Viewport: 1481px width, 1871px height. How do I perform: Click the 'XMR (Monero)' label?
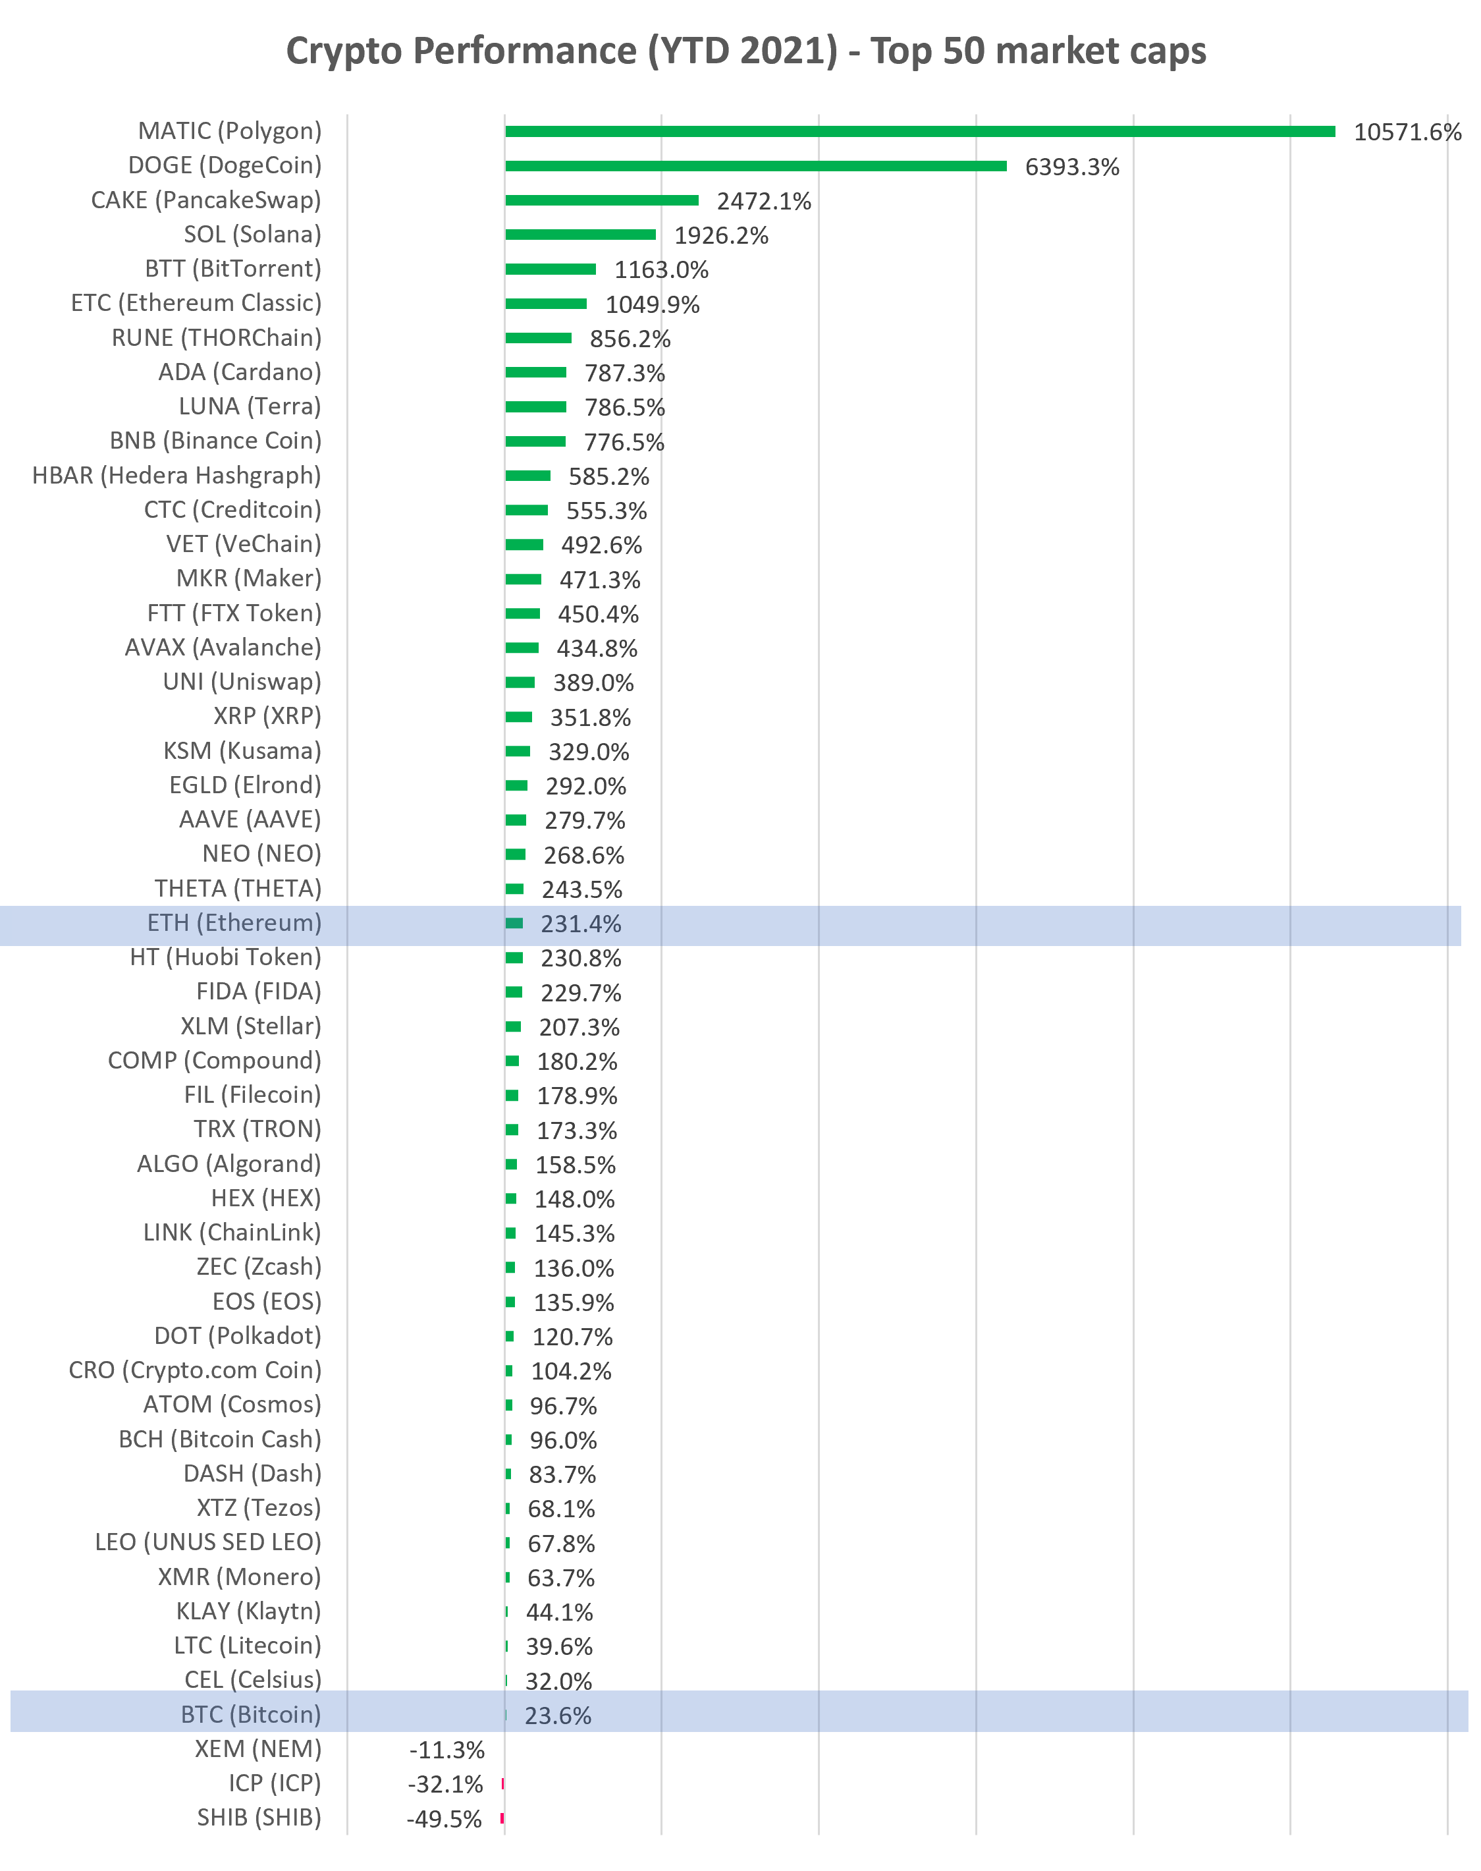tap(239, 1576)
